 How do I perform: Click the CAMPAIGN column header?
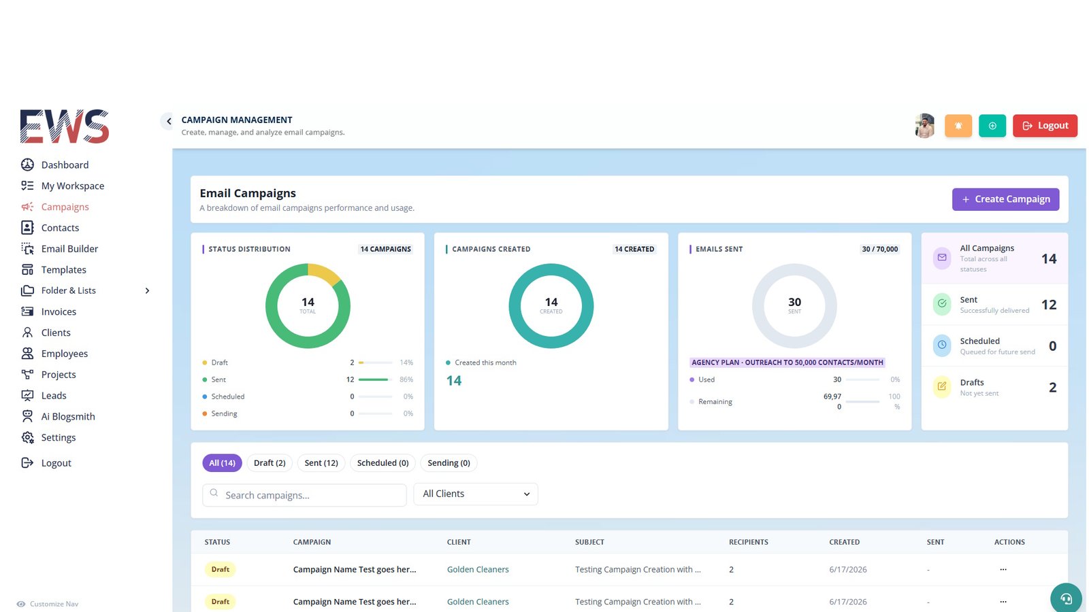click(x=312, y=542)
